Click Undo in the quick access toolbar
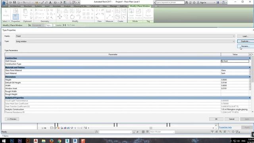The image size is (254, 143). 25,2
